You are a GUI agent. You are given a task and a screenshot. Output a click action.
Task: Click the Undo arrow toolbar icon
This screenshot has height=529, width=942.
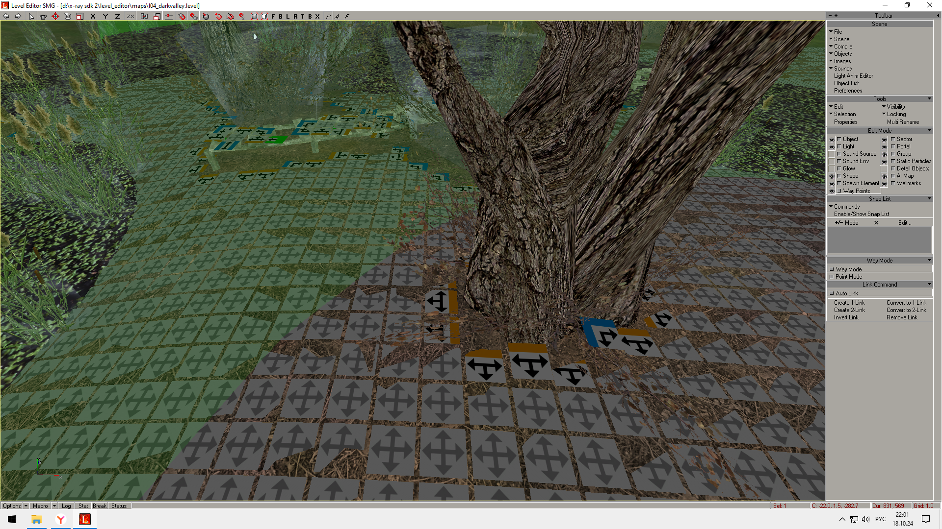[x=6, y=16]
